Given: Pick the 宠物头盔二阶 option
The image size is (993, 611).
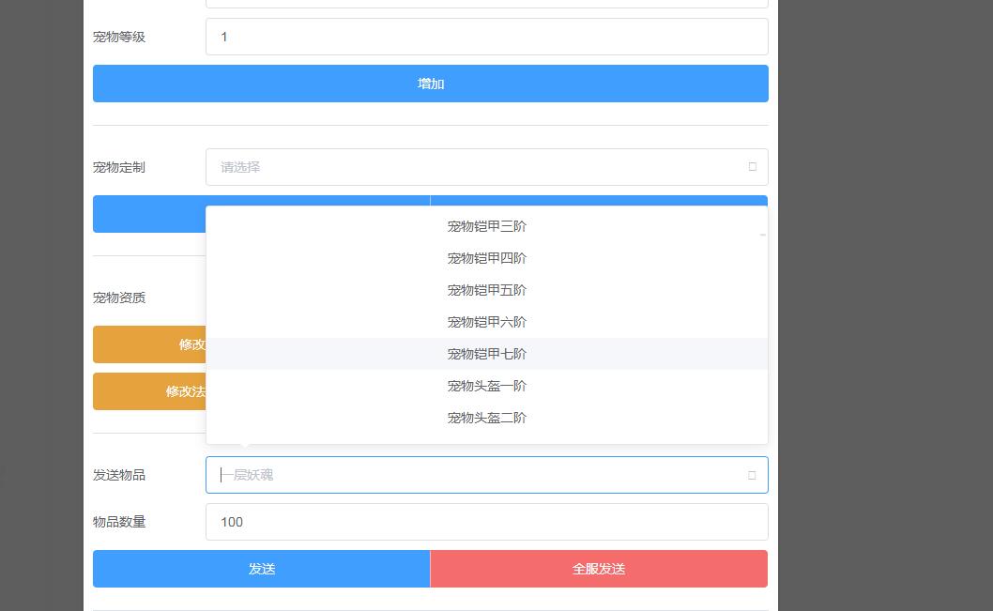Looking at the screenshot, I should point(486,418).
